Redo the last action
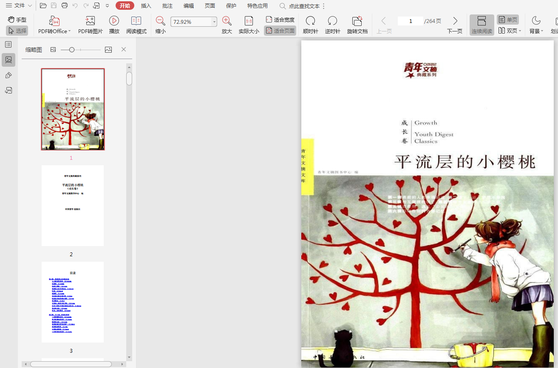This screenshot has height=368, width=558. coord(86,6)
